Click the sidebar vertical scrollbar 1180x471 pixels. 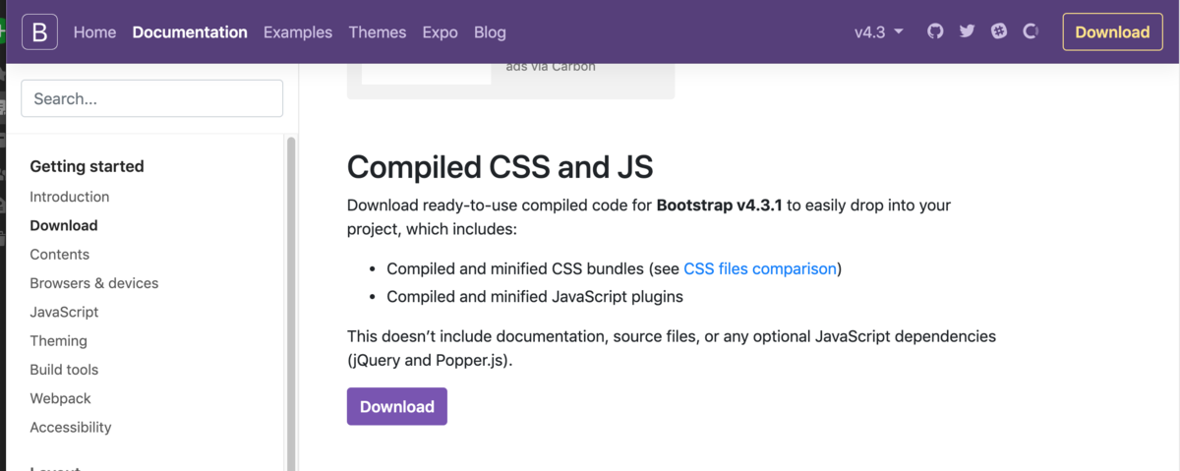coord(291,295)
